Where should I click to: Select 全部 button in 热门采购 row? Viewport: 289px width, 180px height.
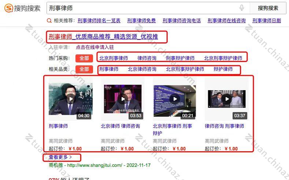click(84, 58)
